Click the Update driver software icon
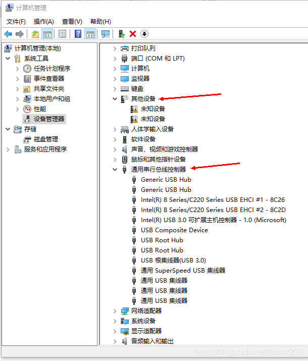308x361 pixels. coord(122,34)
